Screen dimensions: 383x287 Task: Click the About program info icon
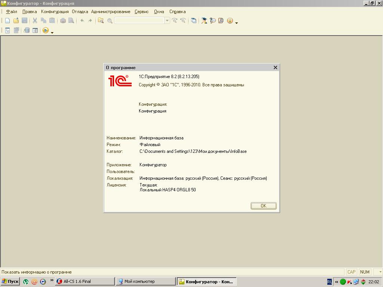pyautogui.click(x=230, y=21)
